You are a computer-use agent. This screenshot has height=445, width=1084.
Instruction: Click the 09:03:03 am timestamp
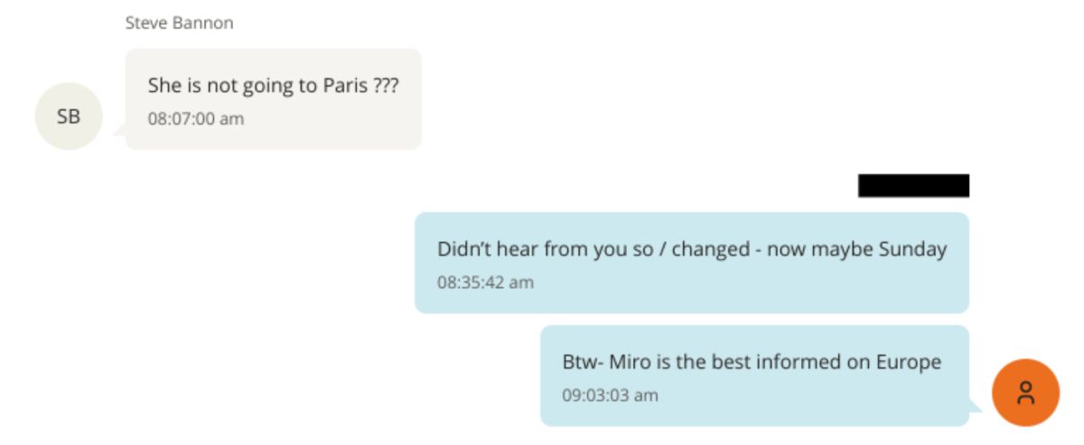tap(611, 395)
